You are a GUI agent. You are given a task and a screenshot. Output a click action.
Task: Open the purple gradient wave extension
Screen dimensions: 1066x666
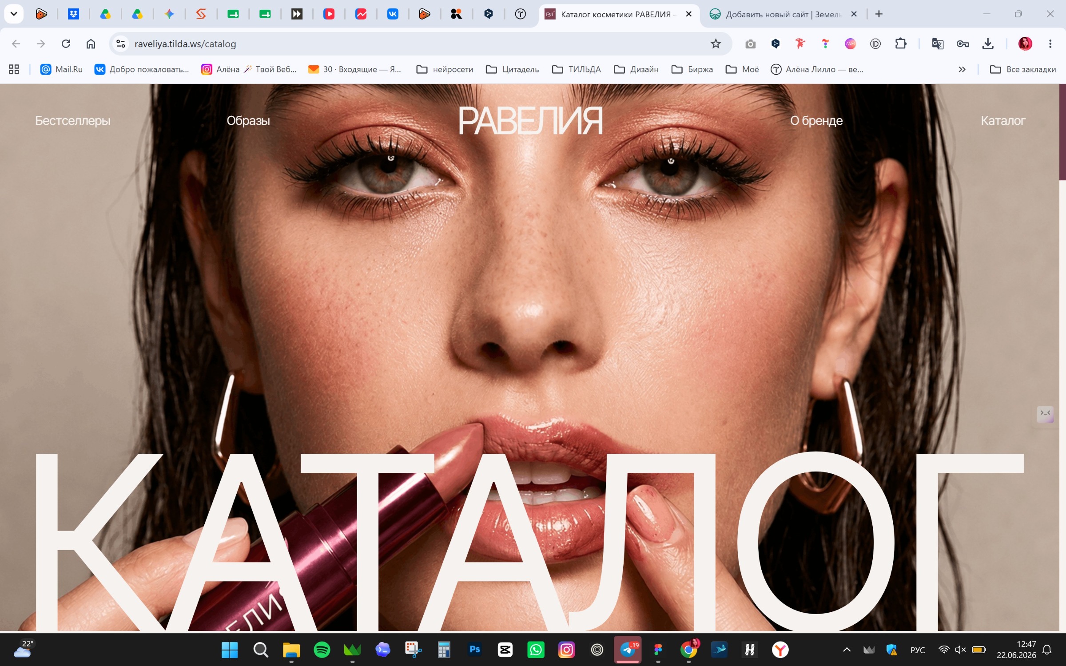(x=850, y=44)
